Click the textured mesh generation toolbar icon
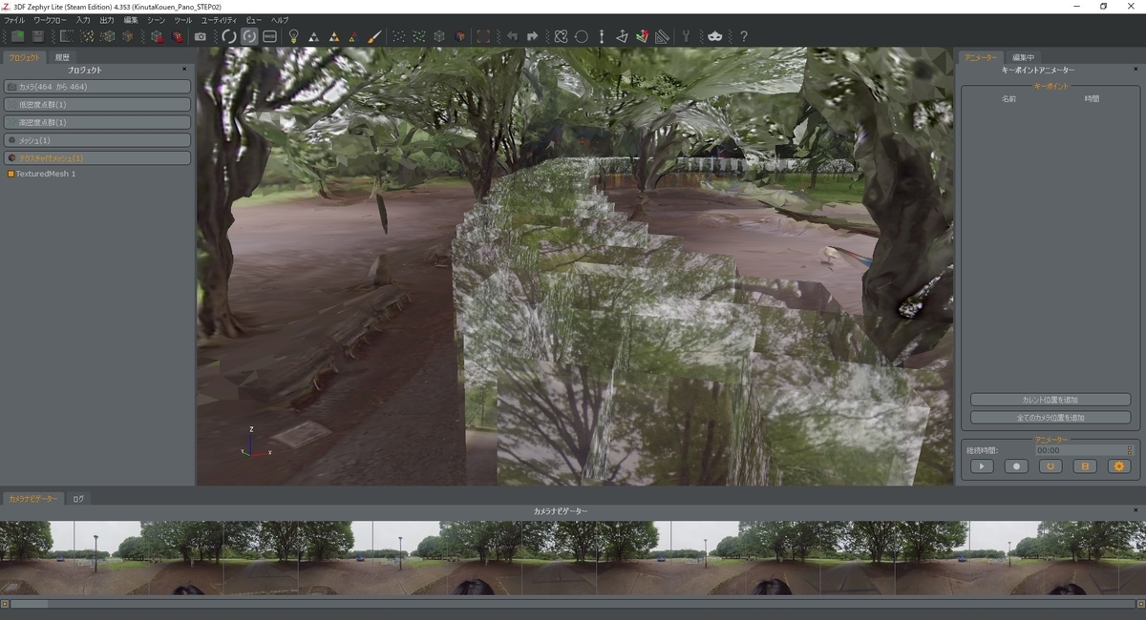The height and width of the screenshot is (620, 1146). pos(128,36)
